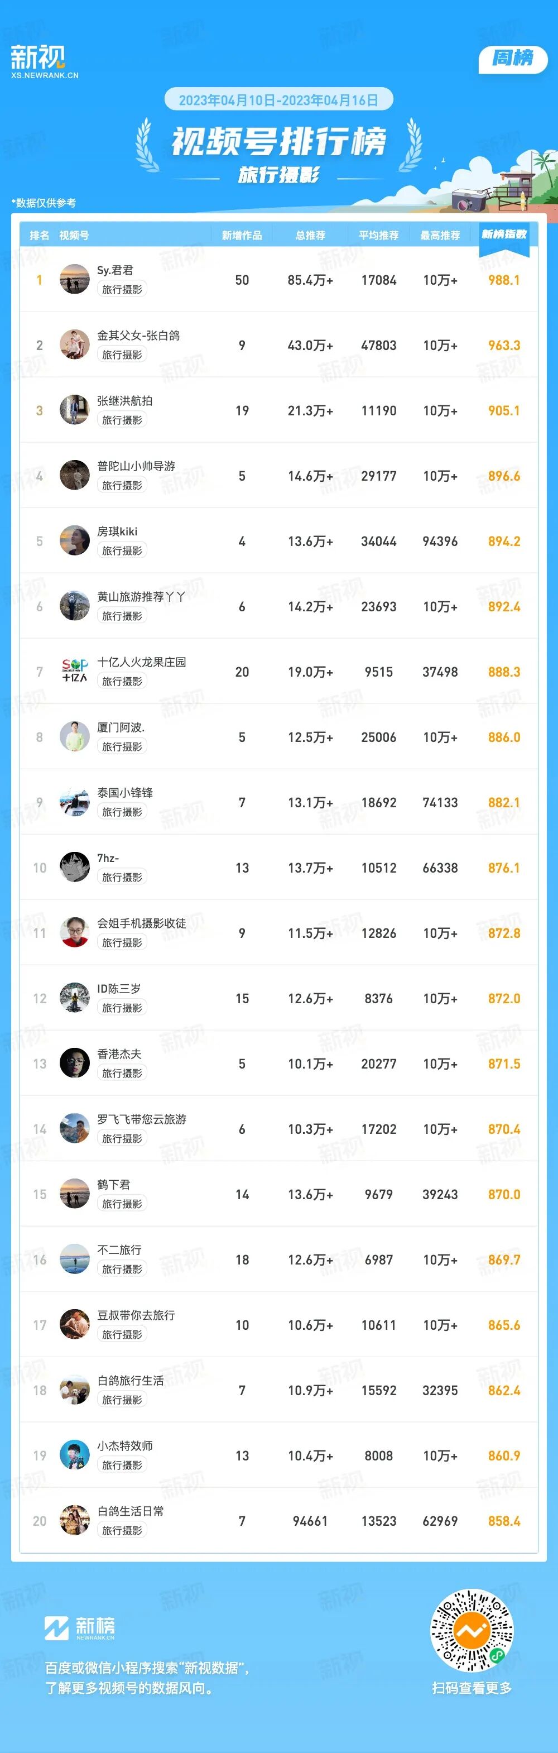Open the 白鸽生活日常 account name

pyautogui.click(x=131, y=1511)
